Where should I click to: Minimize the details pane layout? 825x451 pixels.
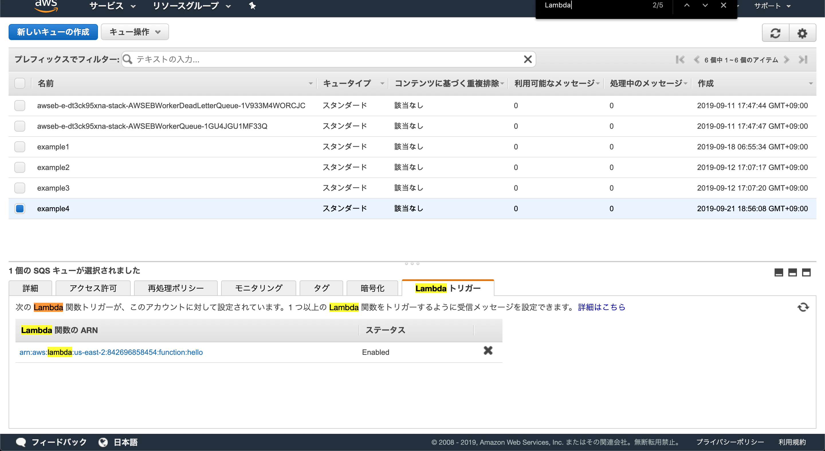click(x=779, y=272)
